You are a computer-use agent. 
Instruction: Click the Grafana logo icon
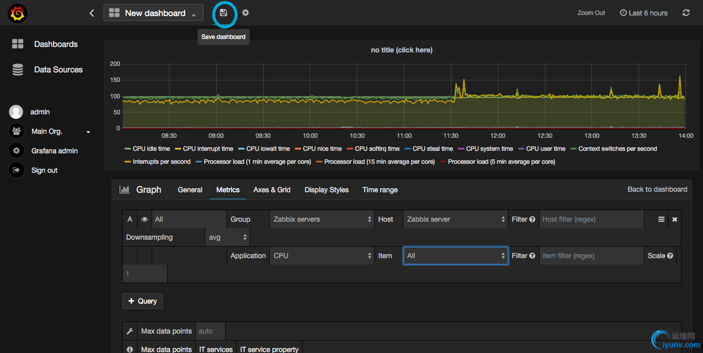[x=18, y=13]
